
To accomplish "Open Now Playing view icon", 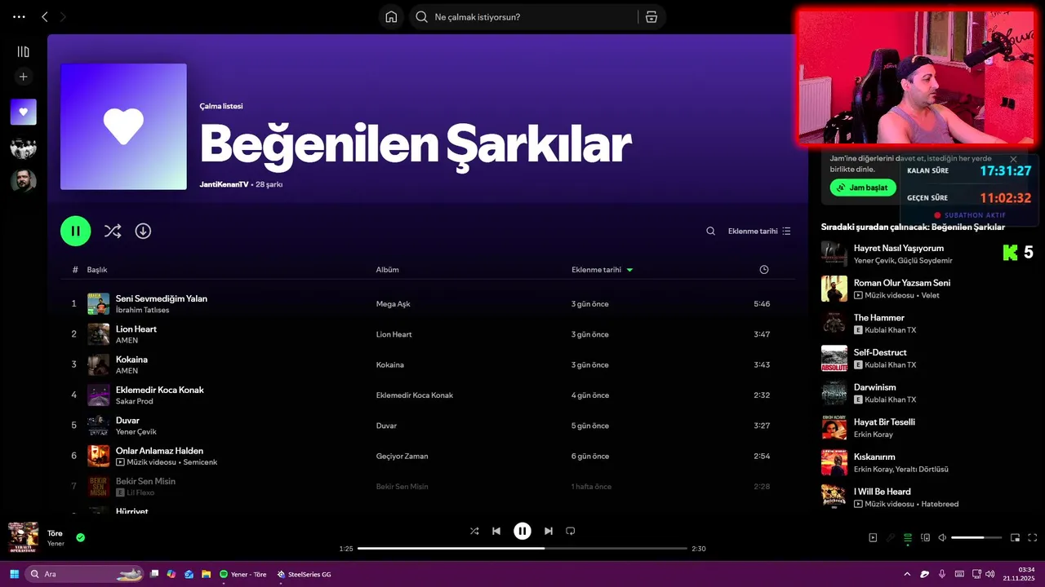I will tap(873, 537).
